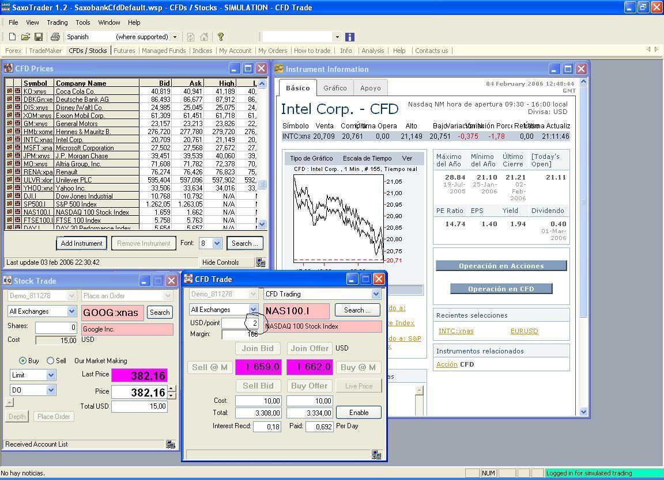Open the CFD Trading dropdown
This screenshot has width=664, height=480.
[x=376, y=294]
